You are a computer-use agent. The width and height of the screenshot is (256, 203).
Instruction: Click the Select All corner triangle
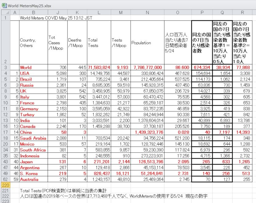(6, 12)
